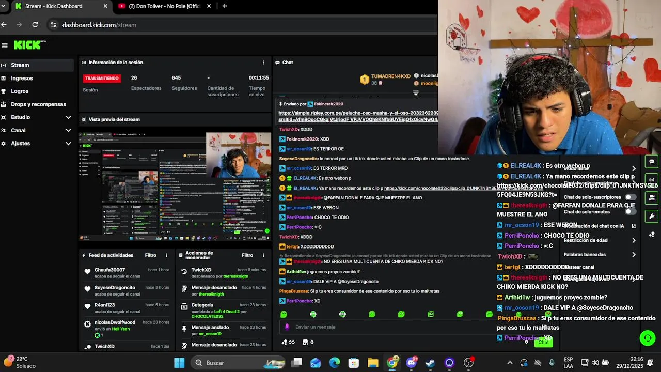Open Feed de actividades options menu
661x372 pixels.
pyautogui.click(x=166, y=255)
